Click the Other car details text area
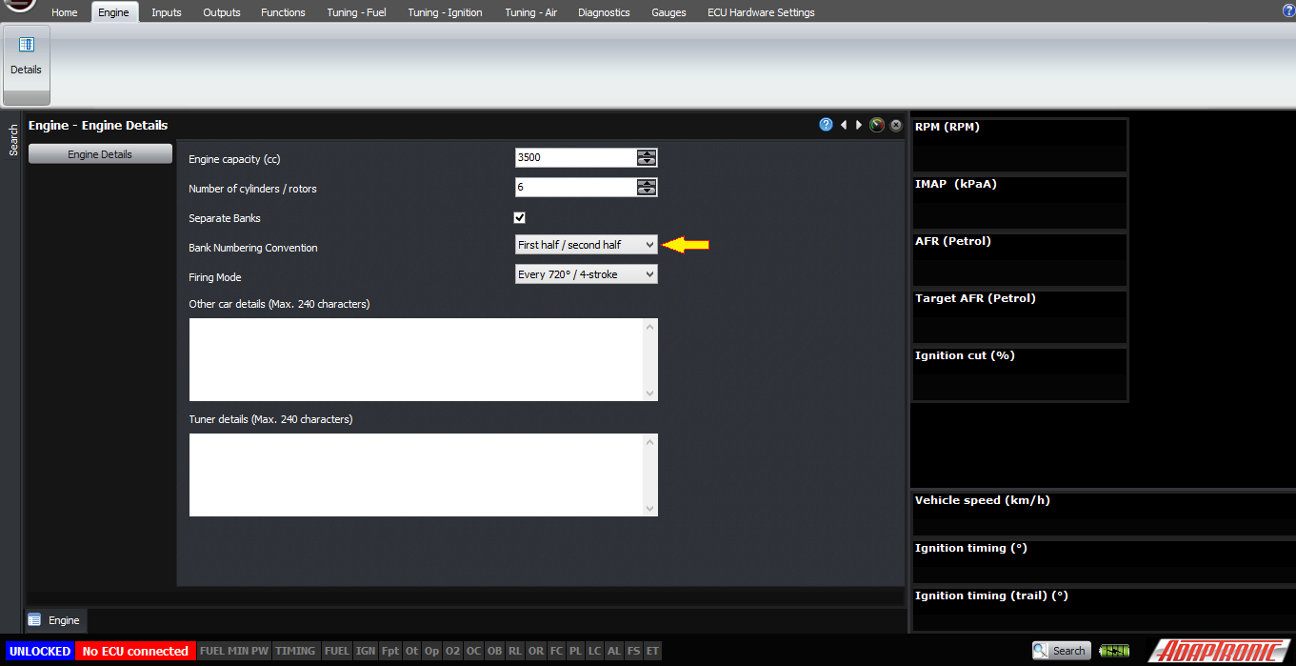This screenshot has height=666, width=1296. [416, 359]
